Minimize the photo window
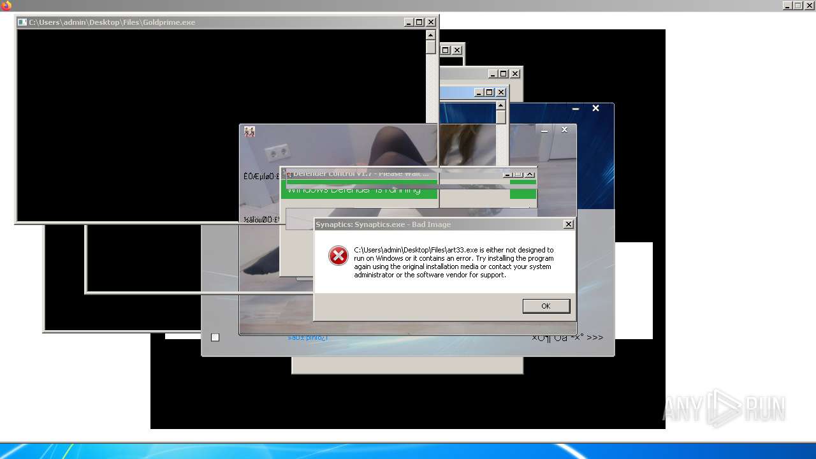The height and width of the screenshot is (459, 816). pyautogui.click(x=544, y=130)
